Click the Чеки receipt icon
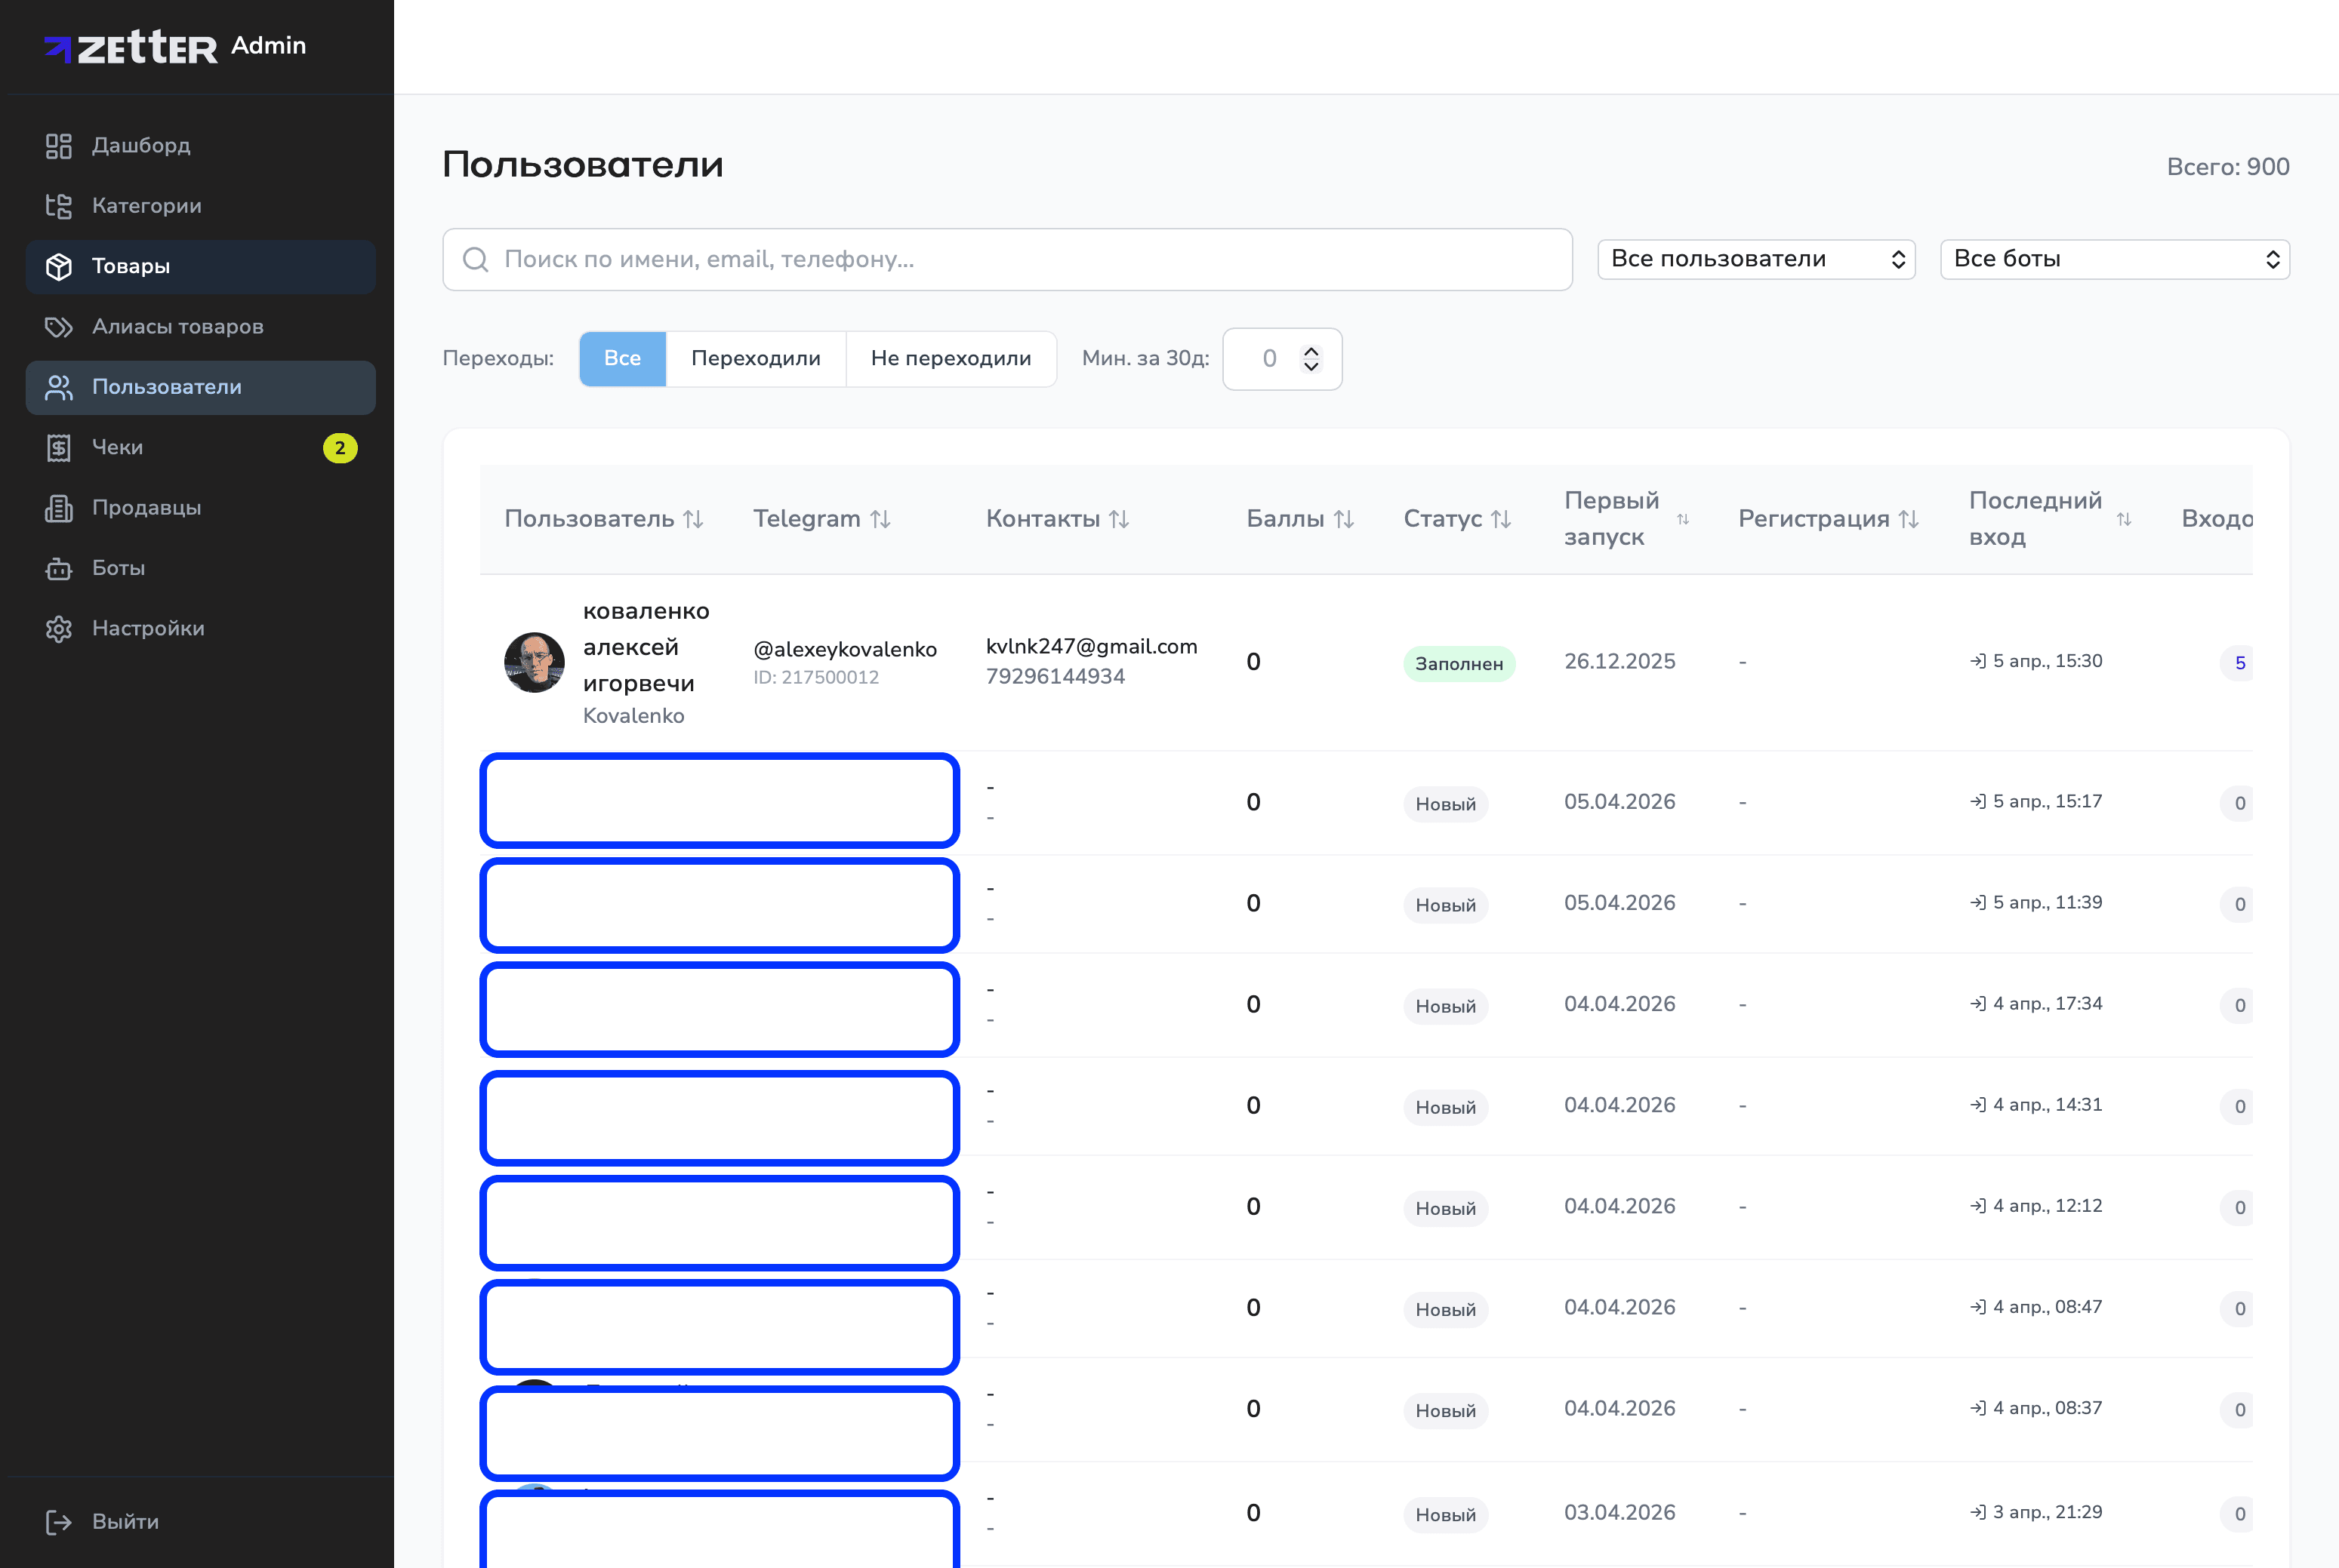The height and width of the screenshot is (1568, 2339). point(59,448)
